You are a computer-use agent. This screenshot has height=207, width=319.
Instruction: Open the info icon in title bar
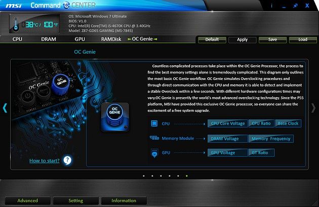click(271, 6)
